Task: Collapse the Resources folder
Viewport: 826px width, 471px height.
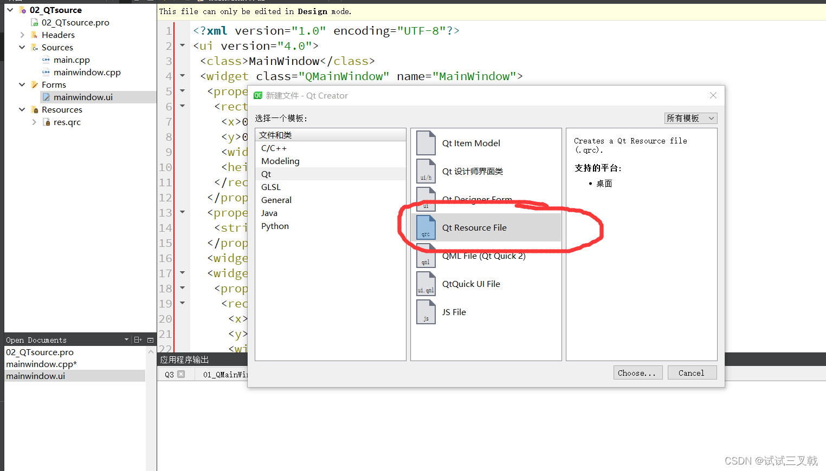Action: tap(22, 109)
